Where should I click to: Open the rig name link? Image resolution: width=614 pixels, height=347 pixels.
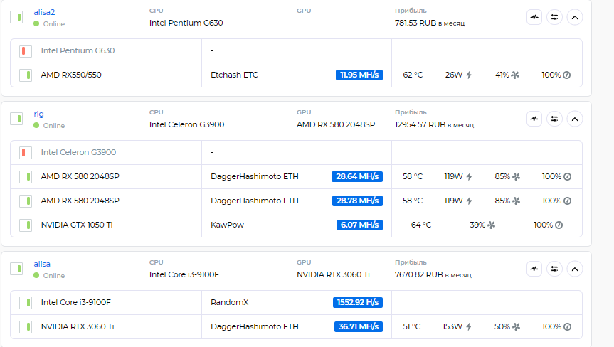click(x=38, y=114)
